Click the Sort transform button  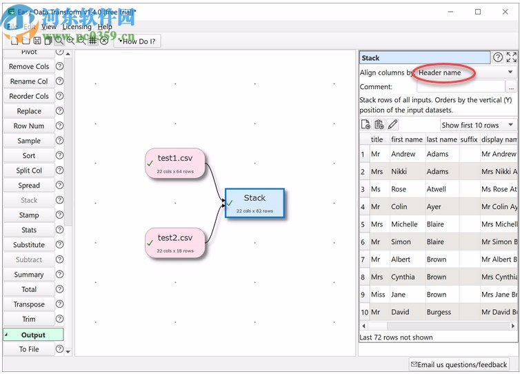[29, 156]
